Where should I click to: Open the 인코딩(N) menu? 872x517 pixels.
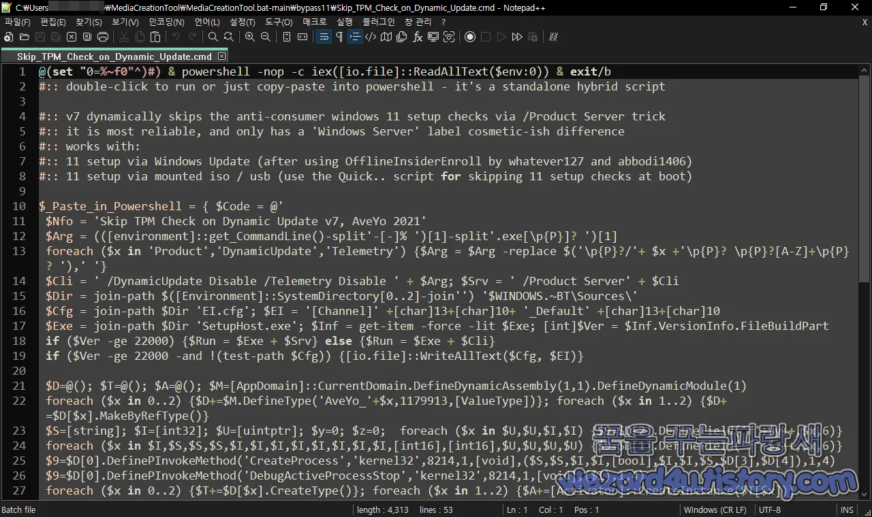(x=166, y=22)
